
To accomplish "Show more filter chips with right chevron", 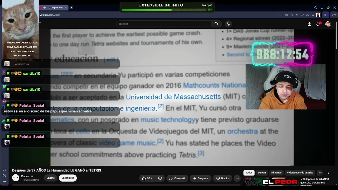I will [328, 173].
